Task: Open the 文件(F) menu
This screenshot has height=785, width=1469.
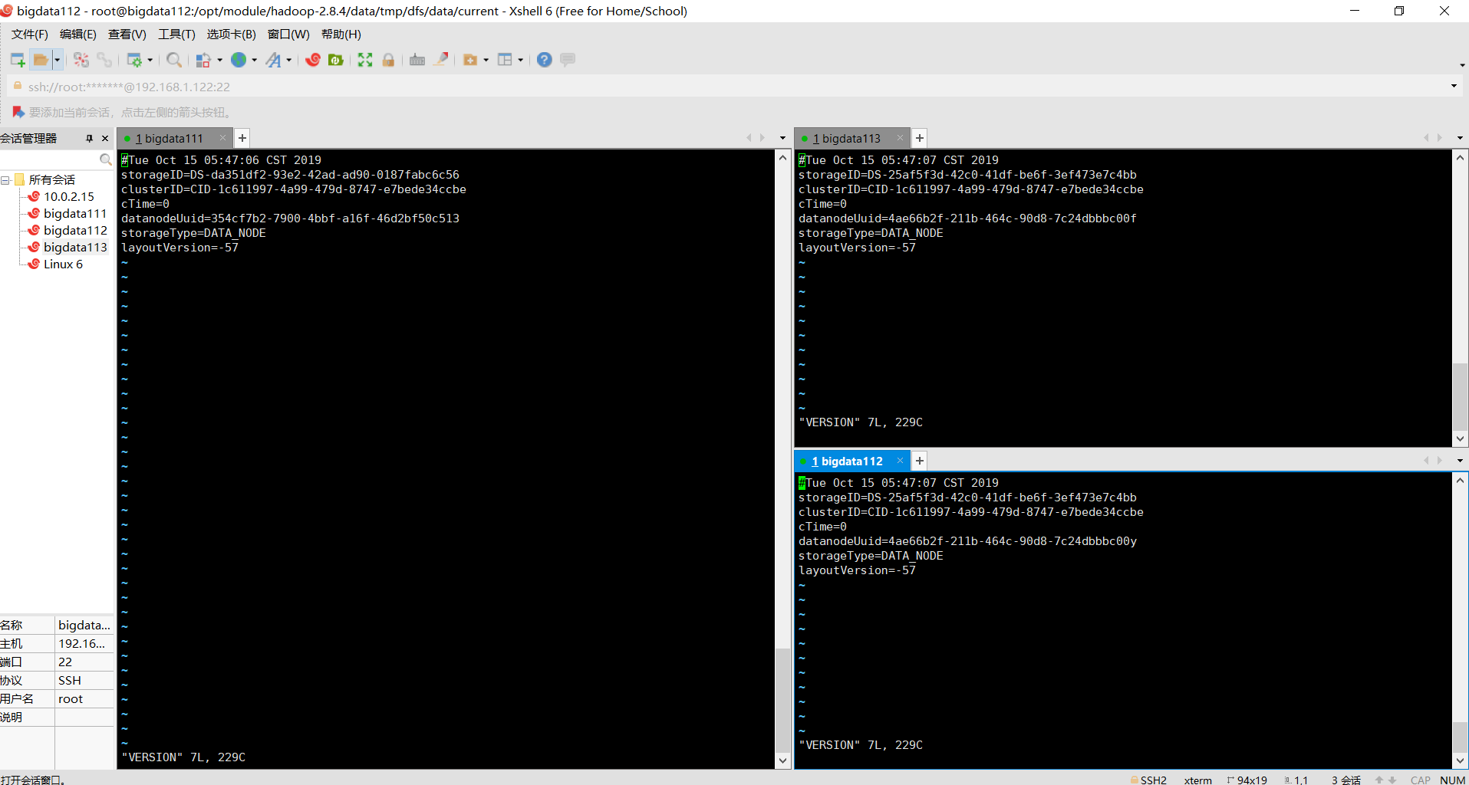Action: pos(29,34)
